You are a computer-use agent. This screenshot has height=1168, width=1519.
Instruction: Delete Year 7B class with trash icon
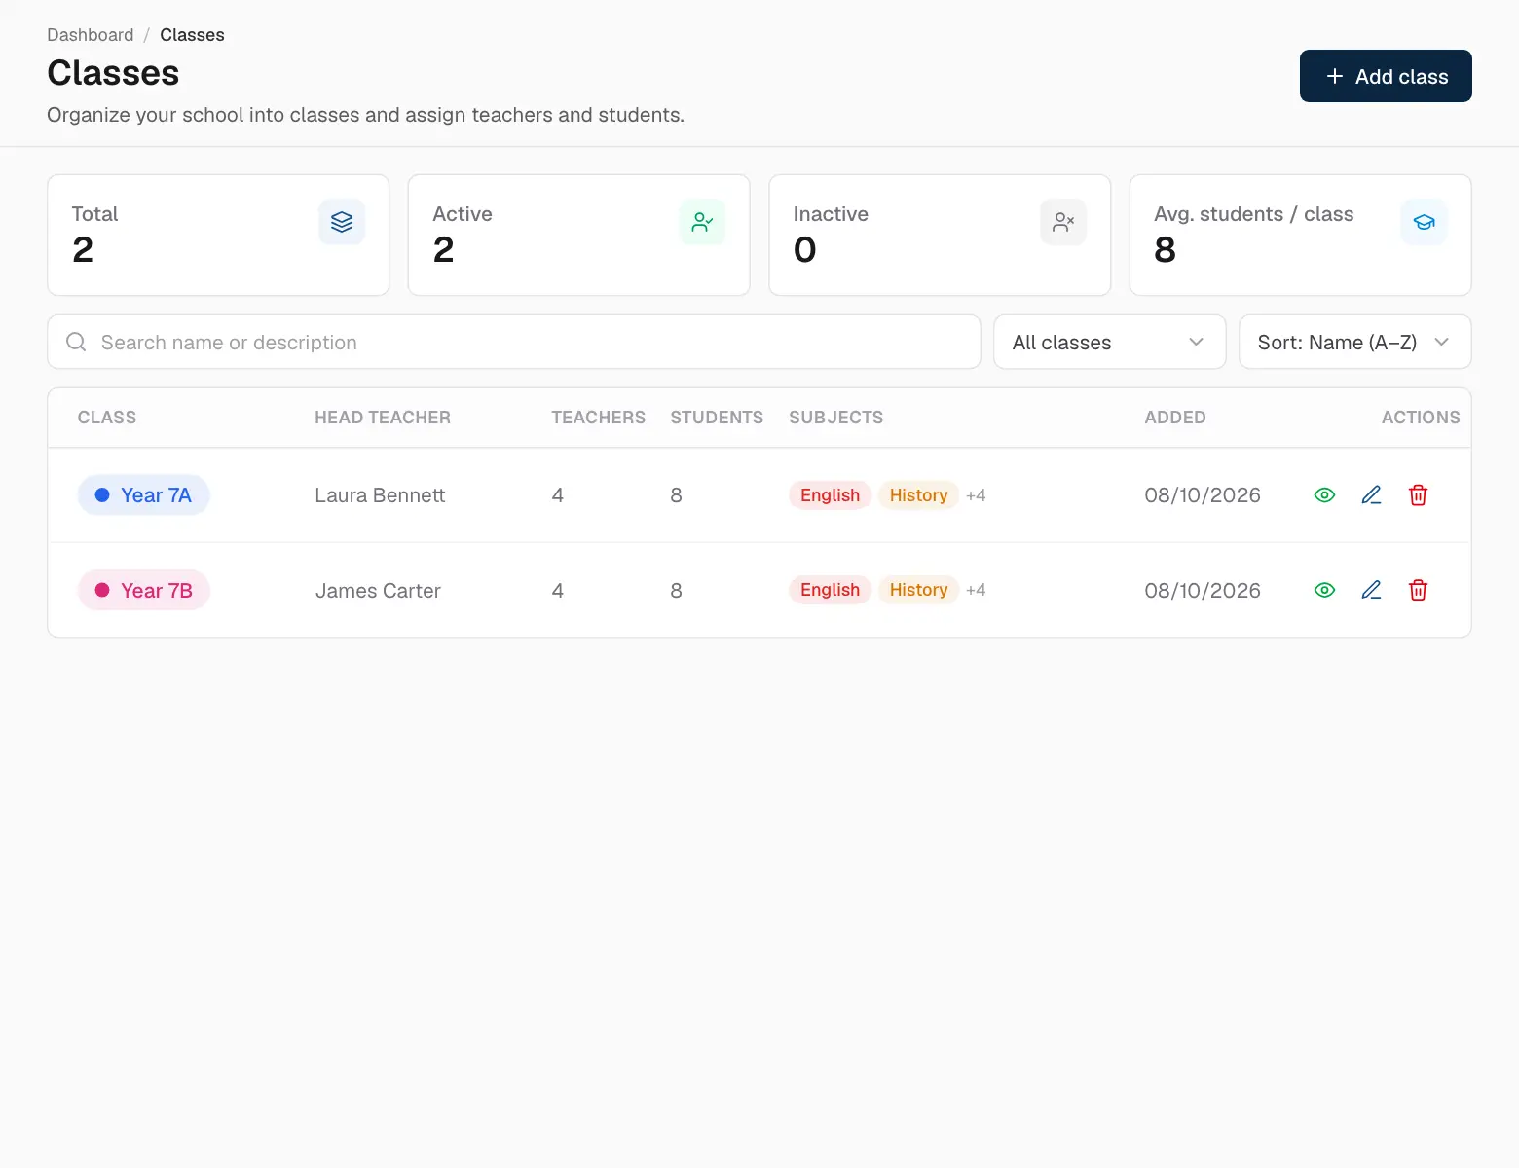(x=1418, y=590)
